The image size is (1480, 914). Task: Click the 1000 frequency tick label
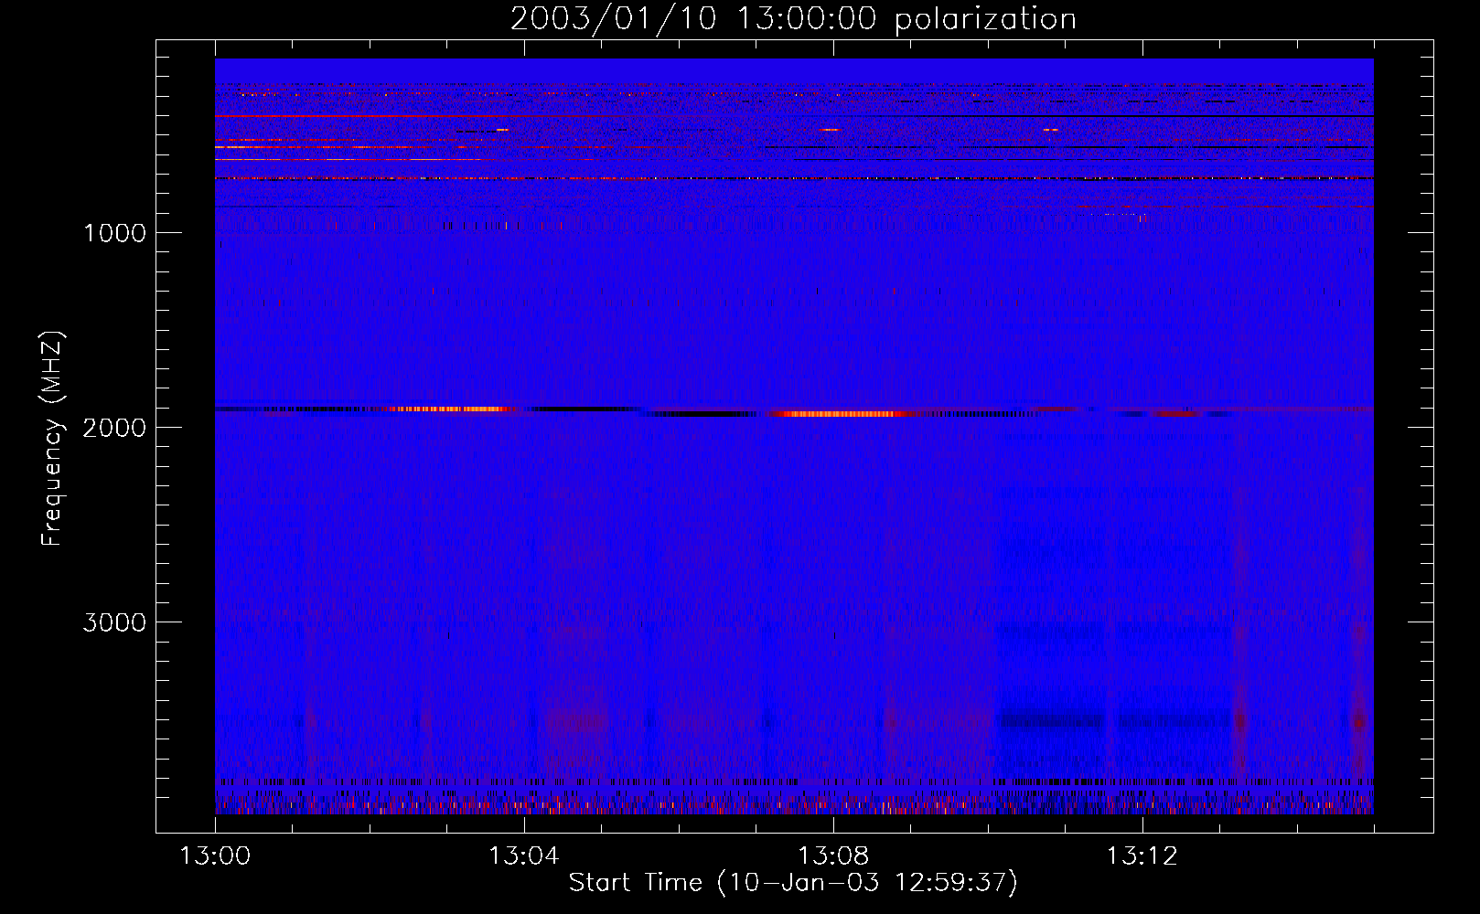click(114, 233)
